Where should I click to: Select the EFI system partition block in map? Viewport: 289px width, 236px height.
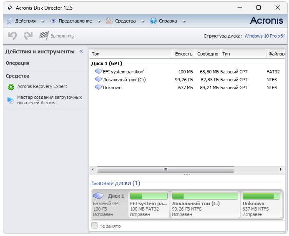tap(149, 205)
